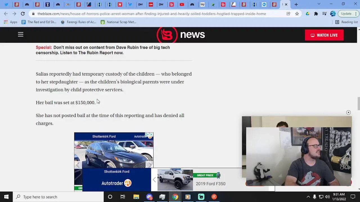The image size is (360, 202).
Task: Open the Apps bookmarks shortcut
Action: tap(10, 22)
